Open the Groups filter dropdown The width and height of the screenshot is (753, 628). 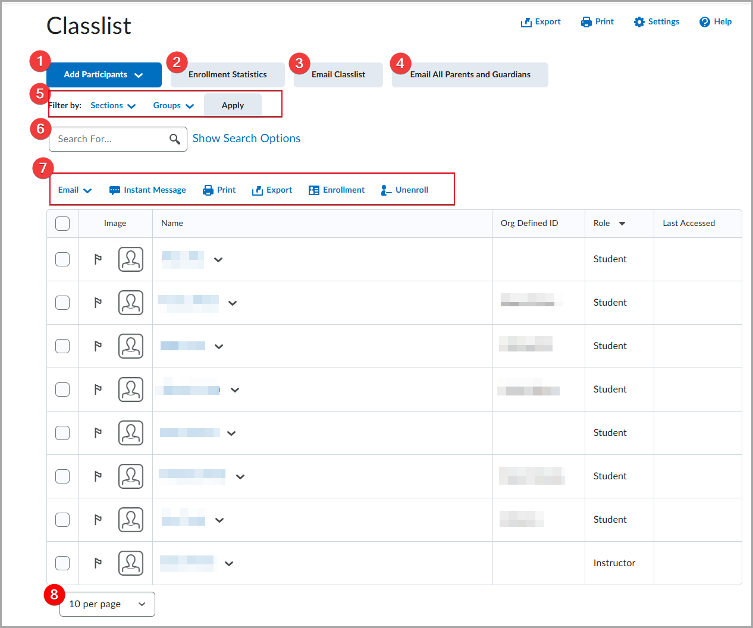click(x=173, y=105)
